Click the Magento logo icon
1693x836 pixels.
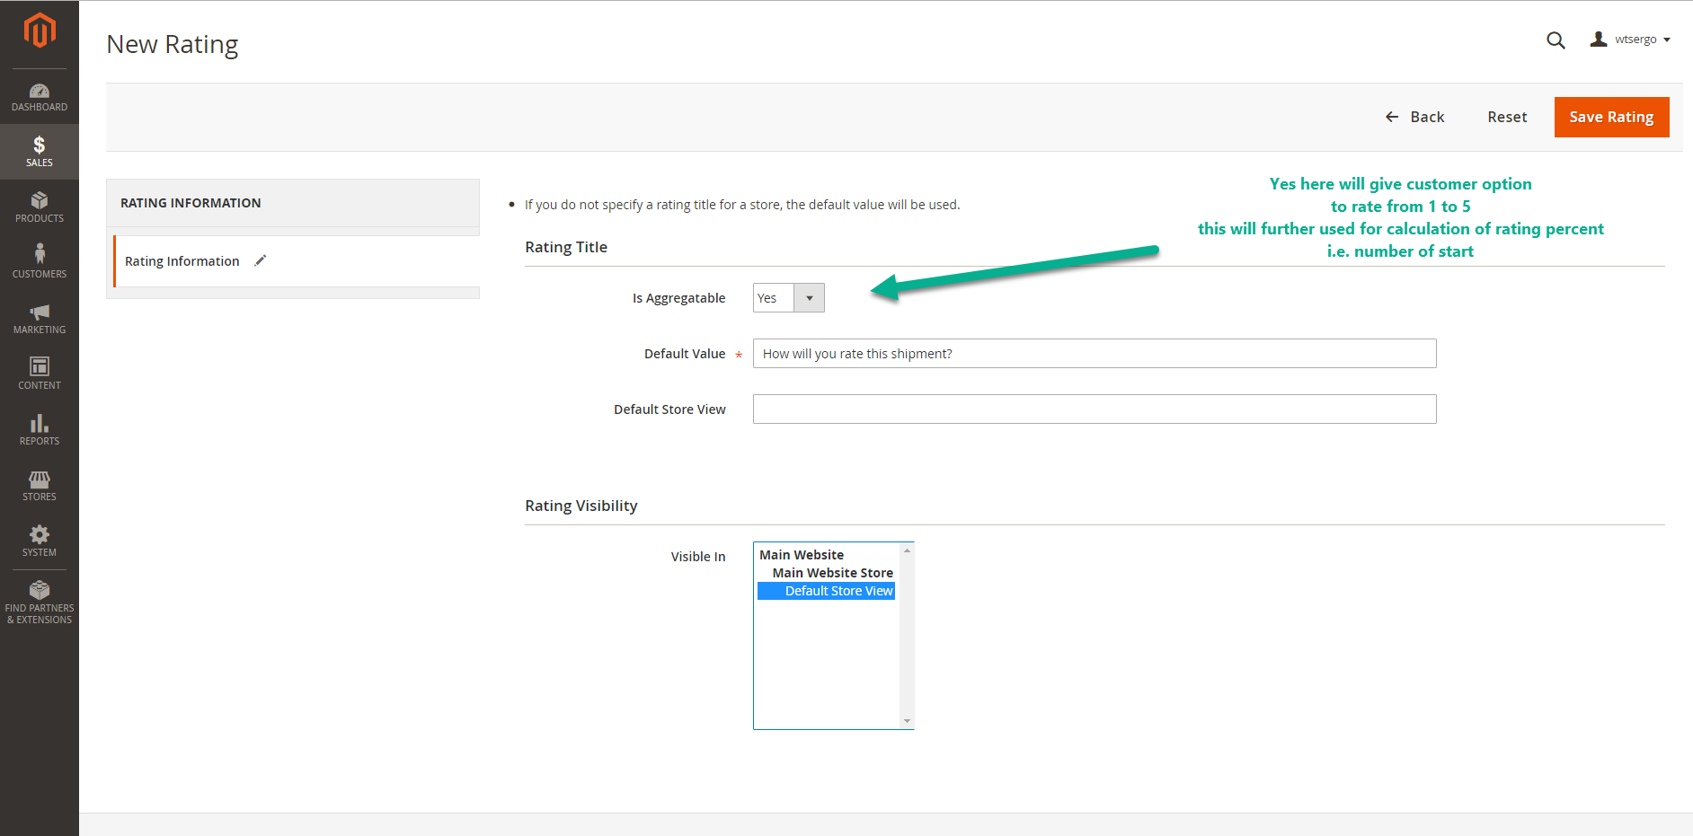[x=40, y=31]
